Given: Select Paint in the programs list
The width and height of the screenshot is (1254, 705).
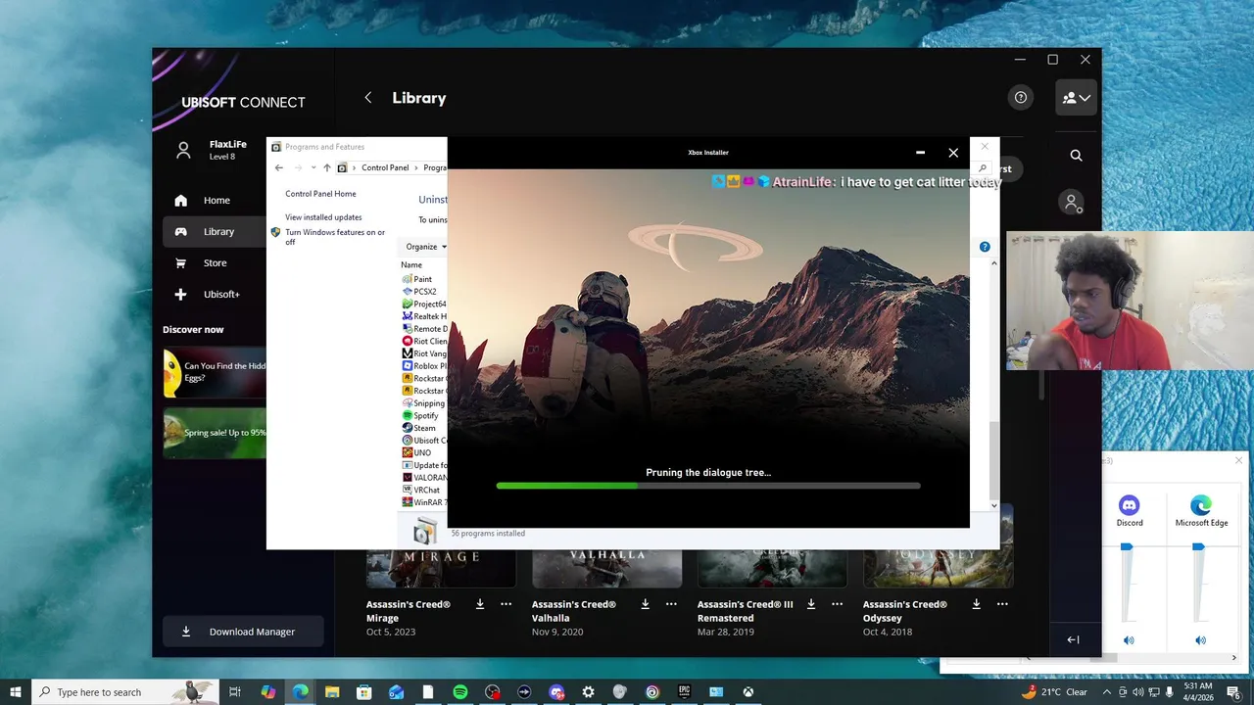Looking at the screenshot, I should click(422, 279).
